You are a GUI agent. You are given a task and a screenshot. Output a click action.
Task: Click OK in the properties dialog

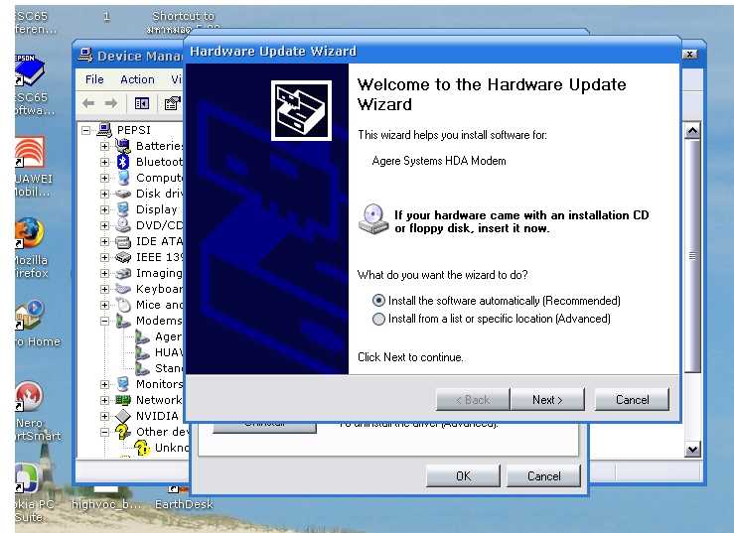[463, 475]
